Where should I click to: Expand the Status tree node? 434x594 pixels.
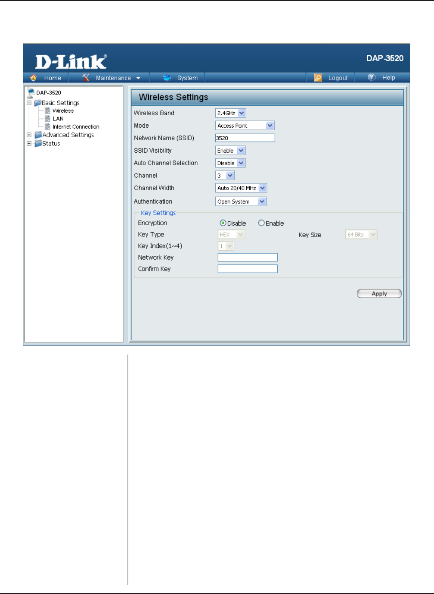tap(29, 143)
